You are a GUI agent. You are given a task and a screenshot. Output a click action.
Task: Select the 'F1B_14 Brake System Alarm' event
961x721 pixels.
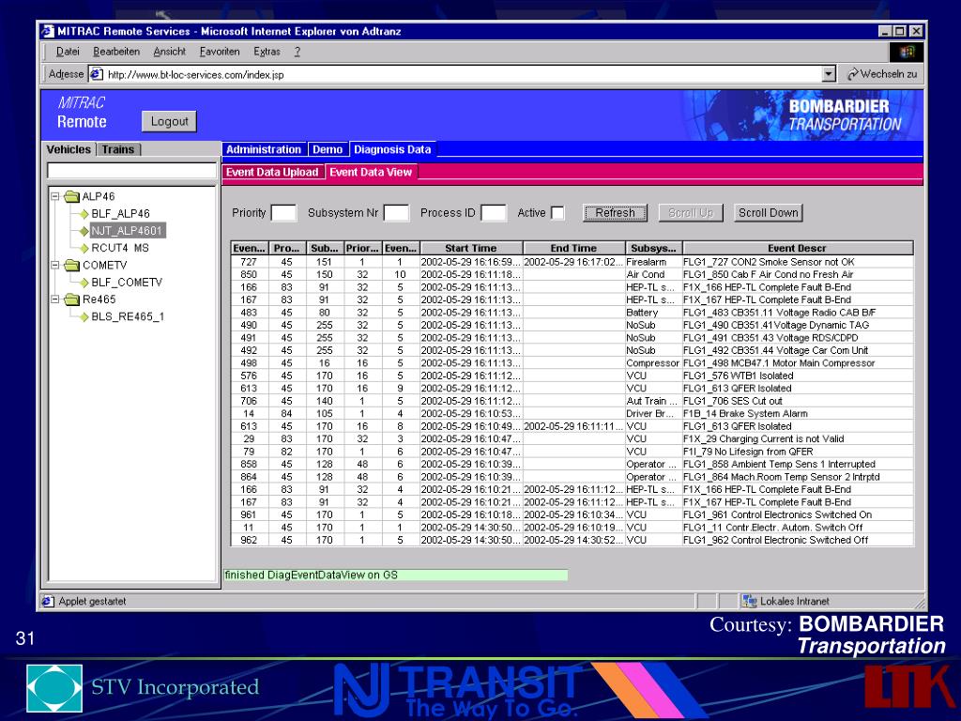pyautogui.click(x=572, y=414)
